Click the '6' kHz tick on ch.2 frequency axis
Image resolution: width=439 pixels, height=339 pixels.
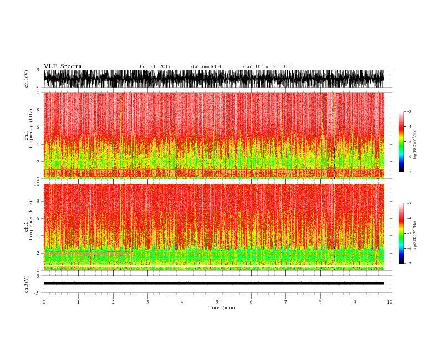[38, 219]
